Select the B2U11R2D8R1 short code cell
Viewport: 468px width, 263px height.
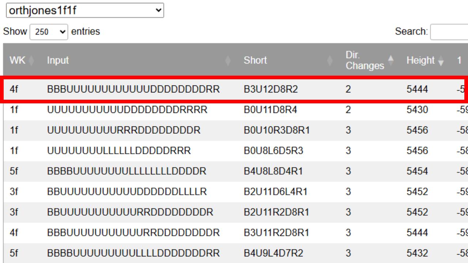(276, 212)
